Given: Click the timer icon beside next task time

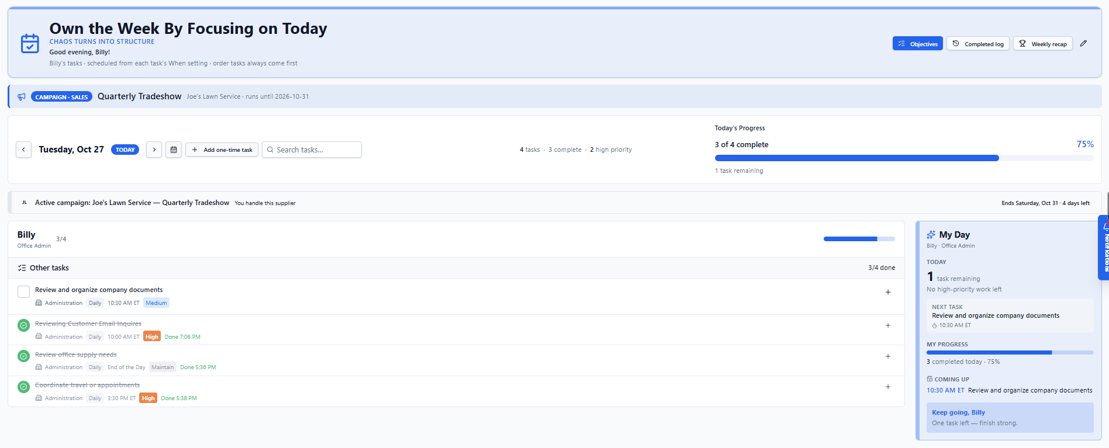Looking at the screenshot, I should tap(935, 325).
